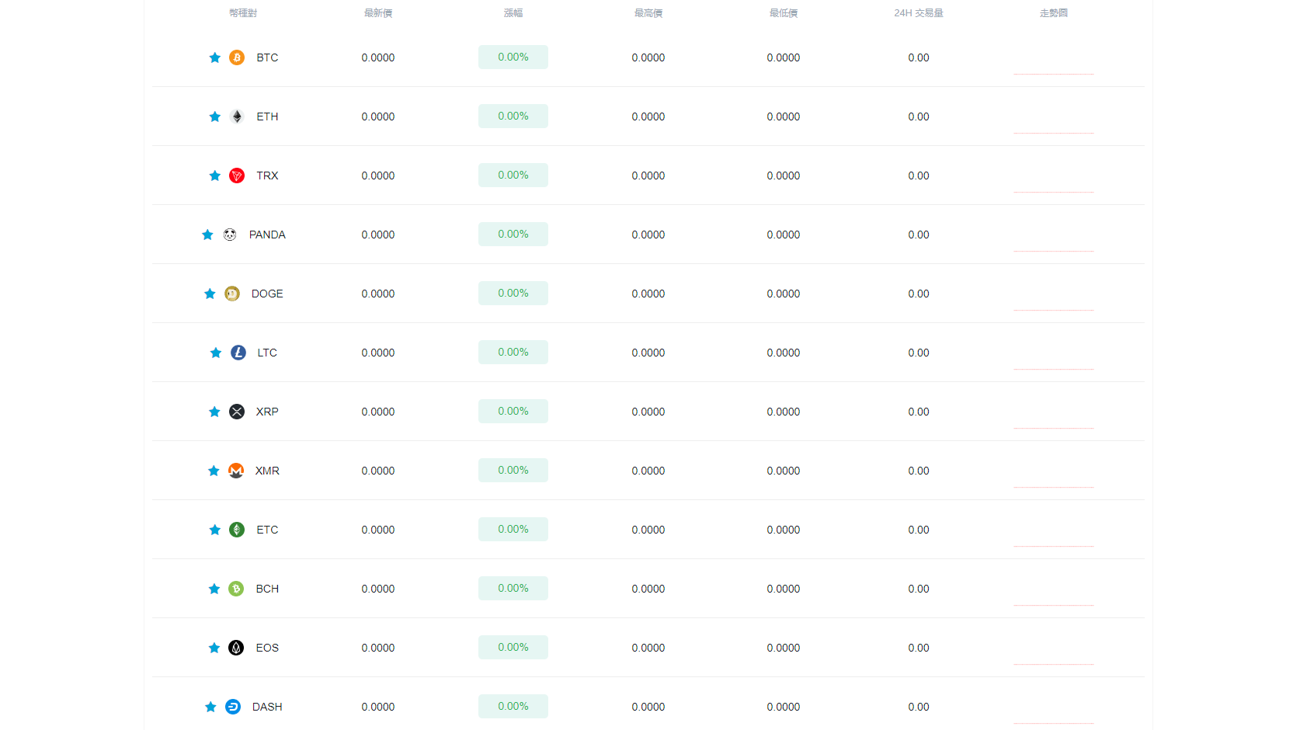The image size is (1307, 730).
Task: Open the BCH trading pair
Action: 267,589
